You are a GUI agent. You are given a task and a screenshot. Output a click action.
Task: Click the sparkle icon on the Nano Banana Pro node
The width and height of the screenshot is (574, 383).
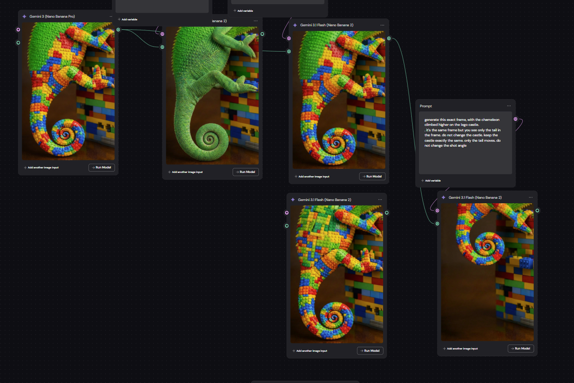click(24, 16)
